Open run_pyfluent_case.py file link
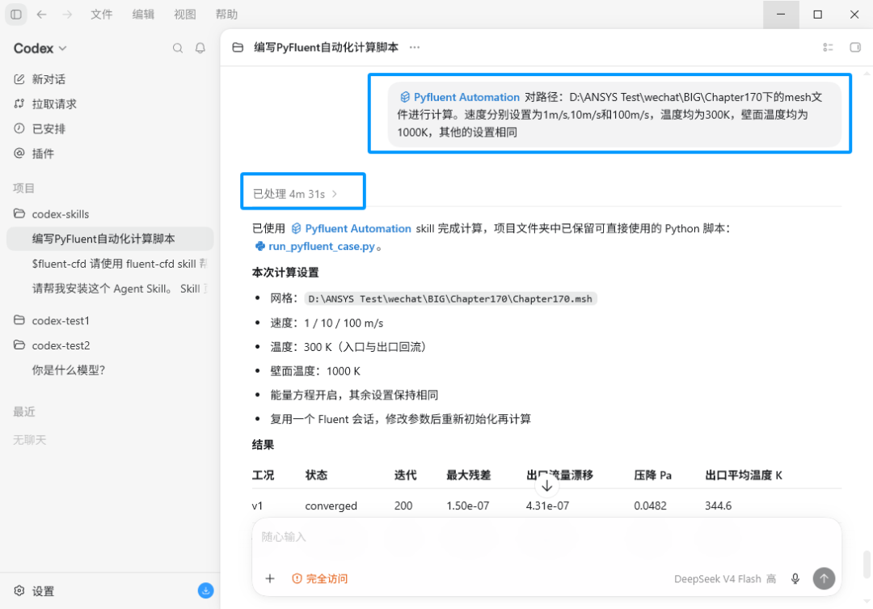The height and width of the screenshot is (609, 873). pos(315,247)
